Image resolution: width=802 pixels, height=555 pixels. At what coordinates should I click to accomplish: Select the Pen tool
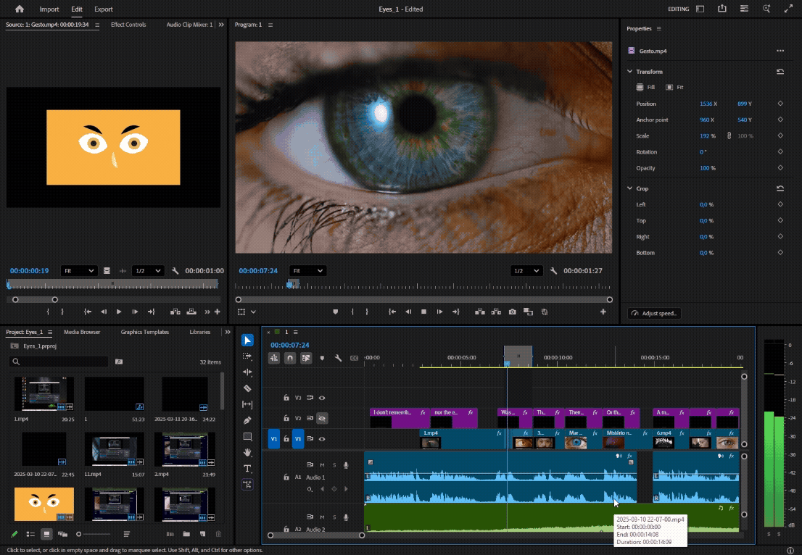coord(247,420)
